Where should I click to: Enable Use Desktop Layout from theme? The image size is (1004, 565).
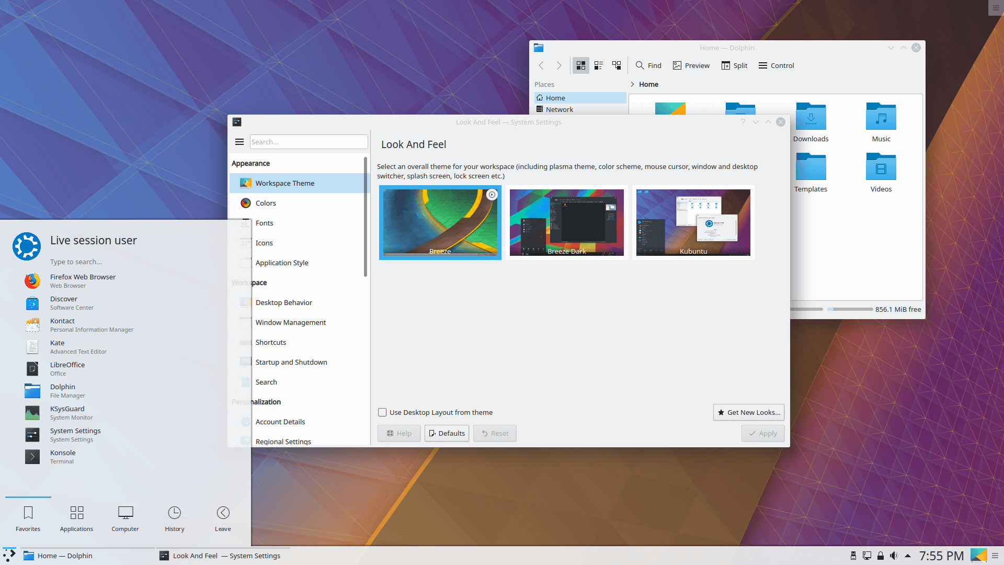[383, 412]
